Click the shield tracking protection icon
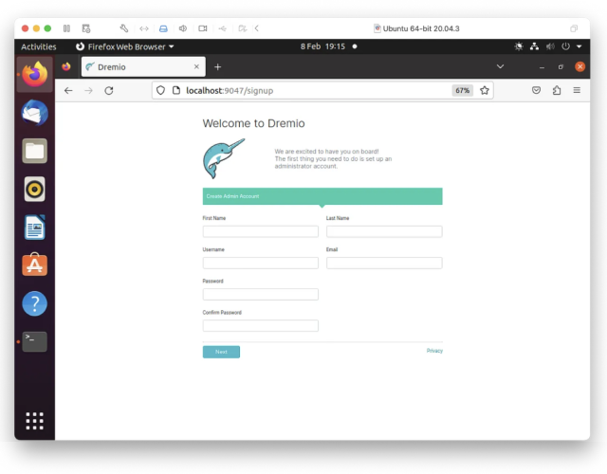The image size is (607, 474). tap(160, 91)
